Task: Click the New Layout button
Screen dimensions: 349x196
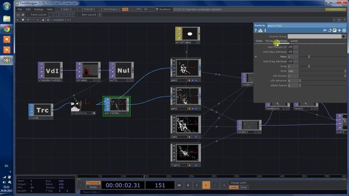Action: pos(88,15)
